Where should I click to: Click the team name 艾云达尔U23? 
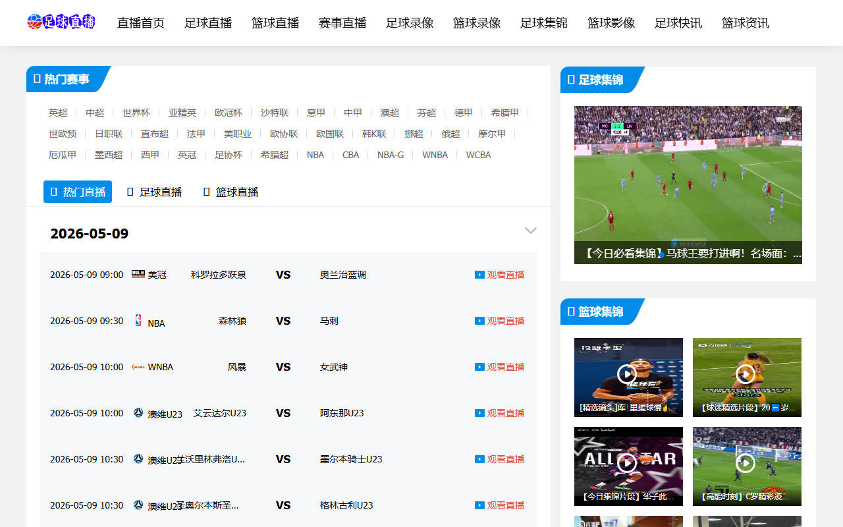coord(220,413)
